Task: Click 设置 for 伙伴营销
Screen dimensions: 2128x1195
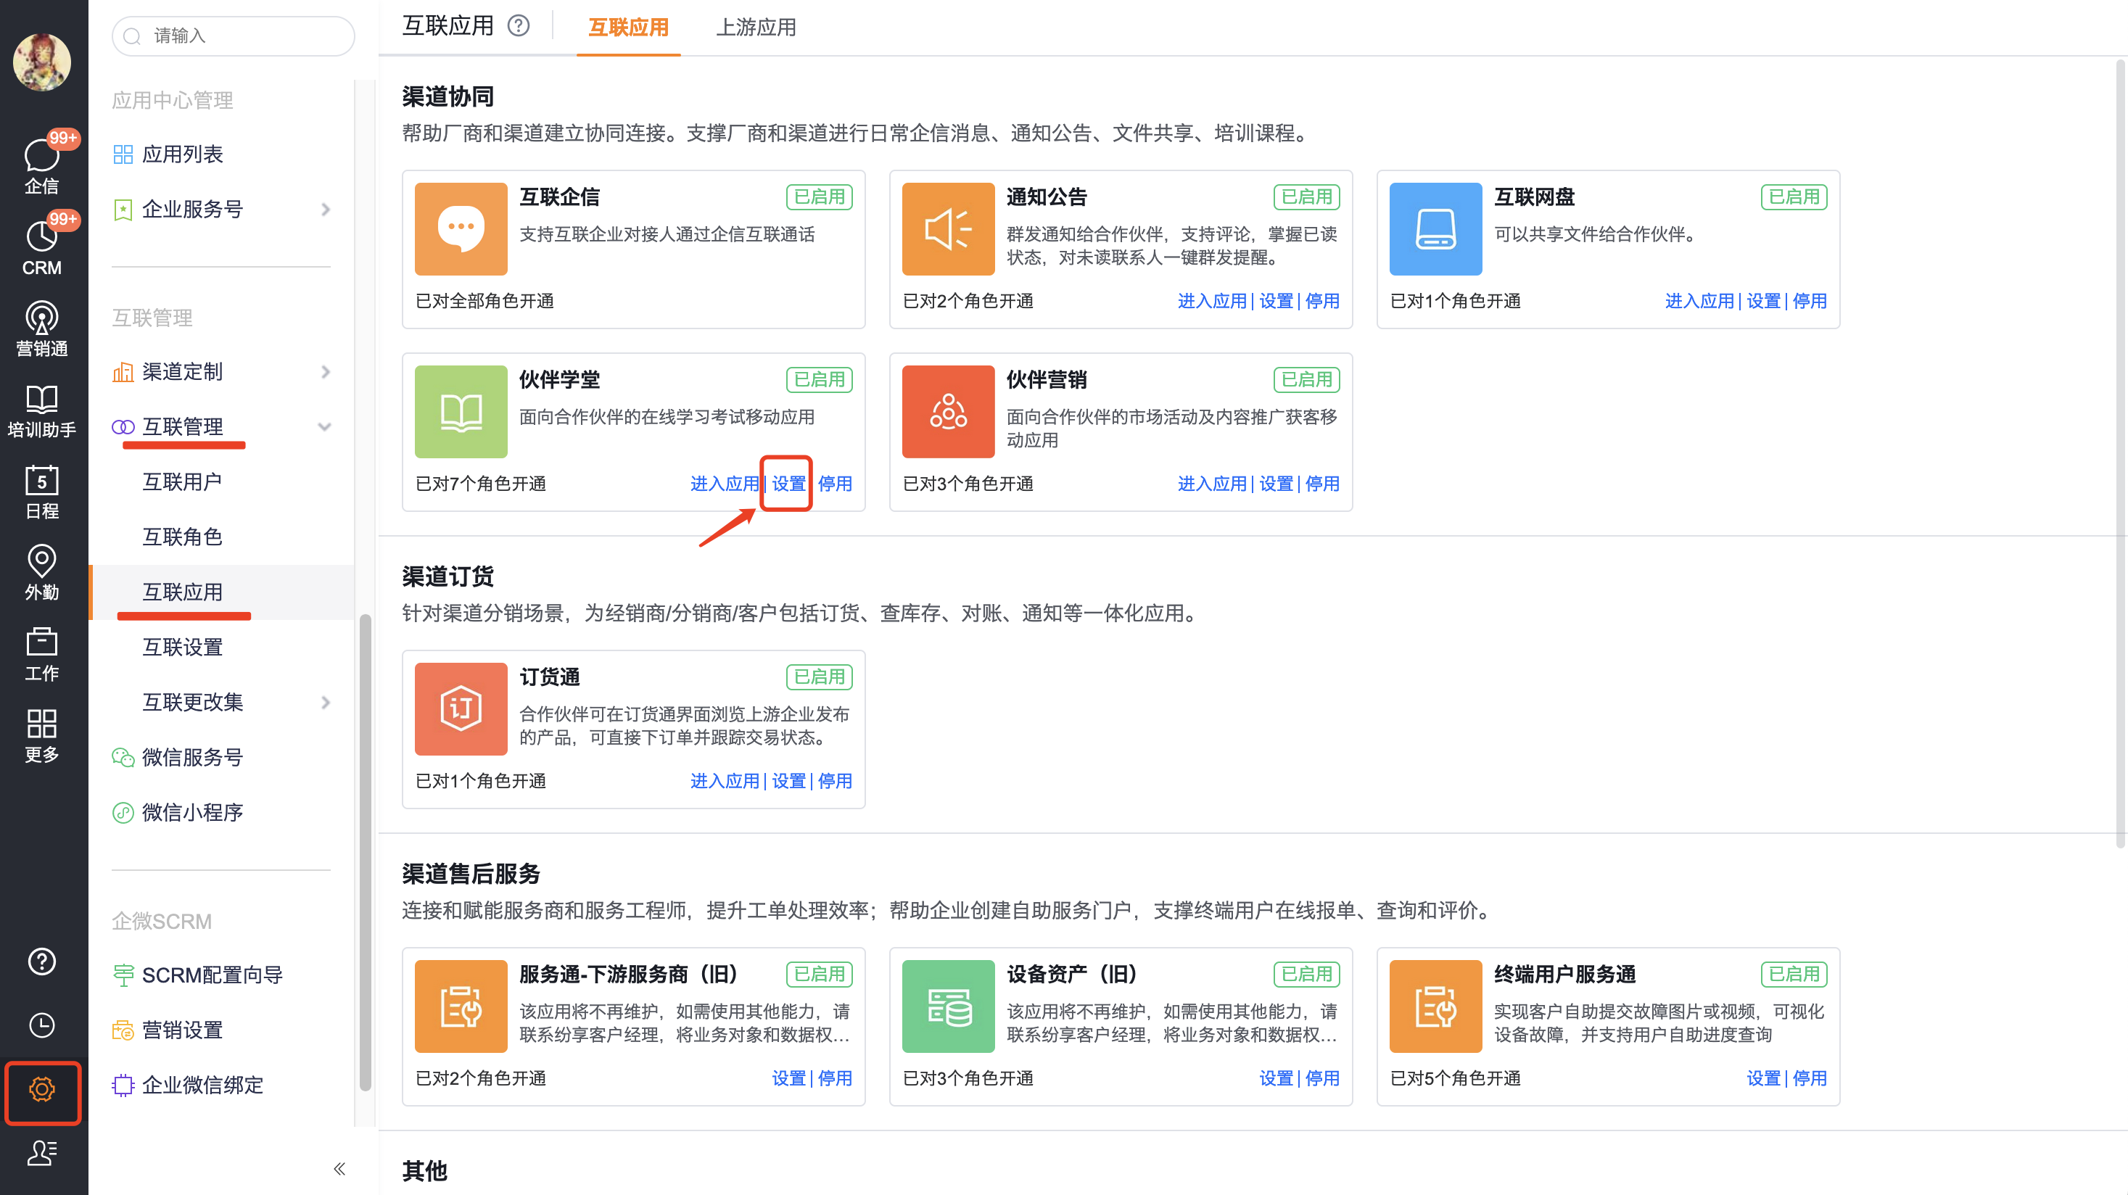Action: pyautogui.click(x=1277, y=483)
